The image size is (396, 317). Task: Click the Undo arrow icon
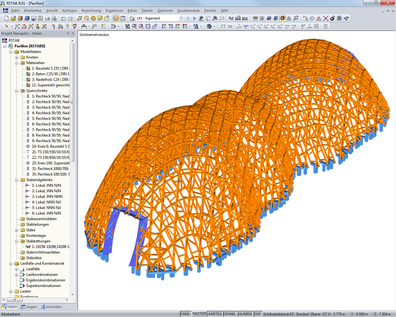[x=63, y=18]
